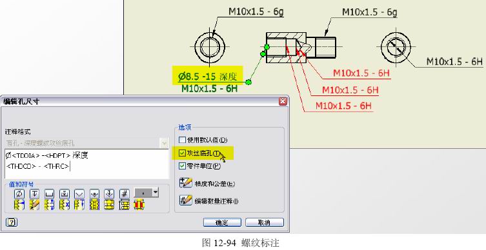Insert the countersink V symbol button
This screenshot has width=486, height=250.
[79, 194]
